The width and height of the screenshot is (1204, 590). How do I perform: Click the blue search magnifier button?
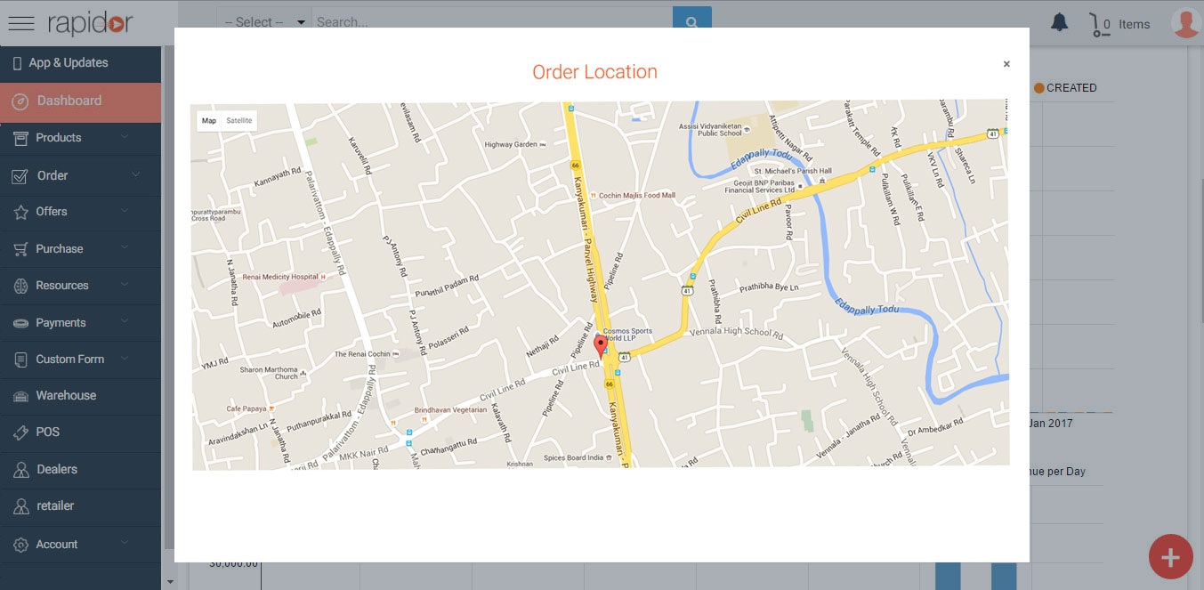pyautogui.click(x=691, y=22)
